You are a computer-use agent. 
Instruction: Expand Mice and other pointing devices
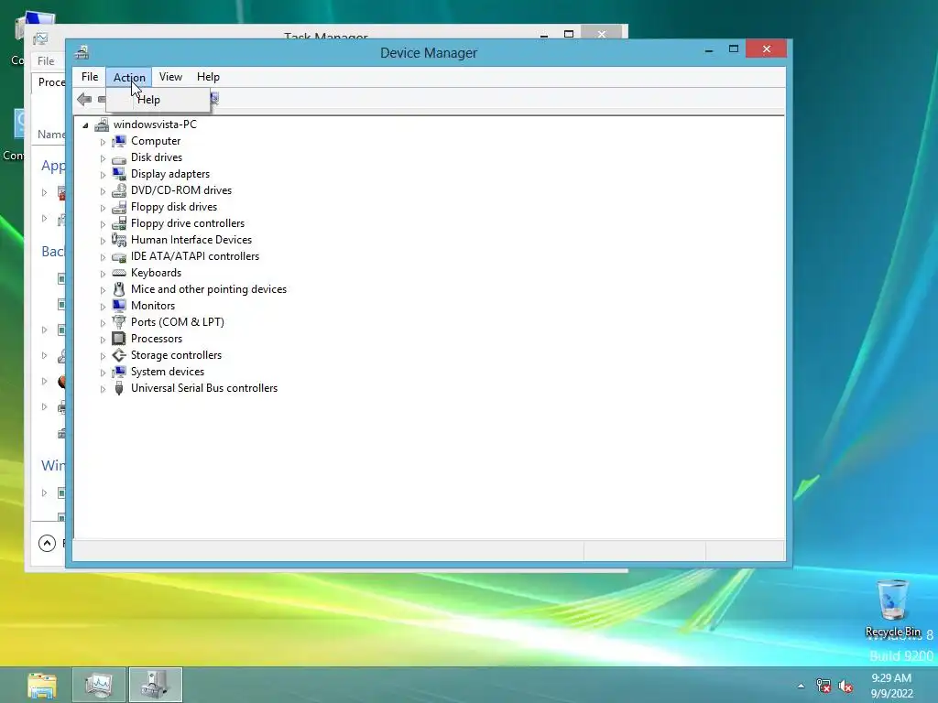click(103, 290)
